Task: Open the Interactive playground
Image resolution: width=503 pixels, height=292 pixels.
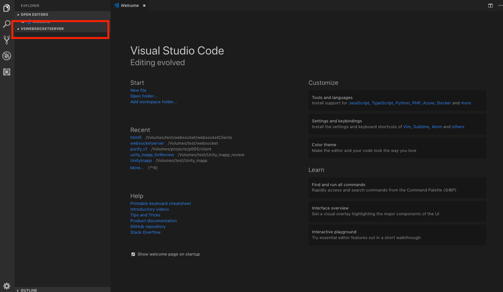Action: [x=397, y=235]
